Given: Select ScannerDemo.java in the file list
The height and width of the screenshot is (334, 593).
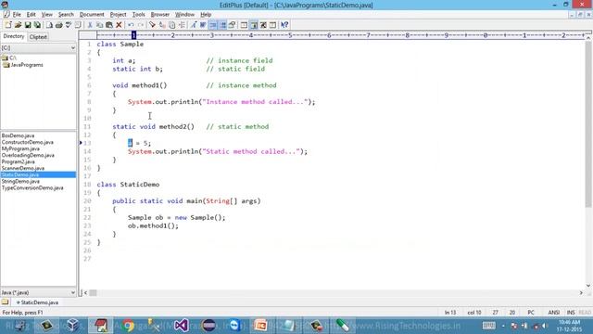Looking at the screenshot, I should 22,168.
